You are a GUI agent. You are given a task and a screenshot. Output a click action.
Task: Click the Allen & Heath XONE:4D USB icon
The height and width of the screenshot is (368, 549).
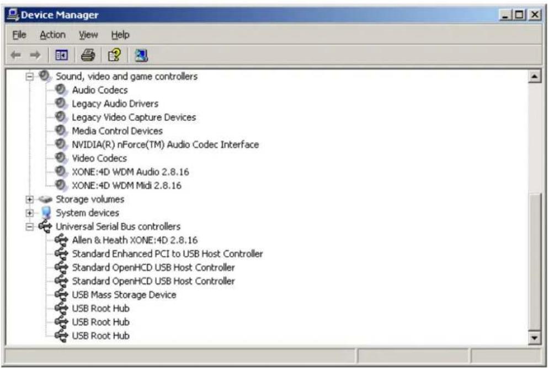(61, 240)
